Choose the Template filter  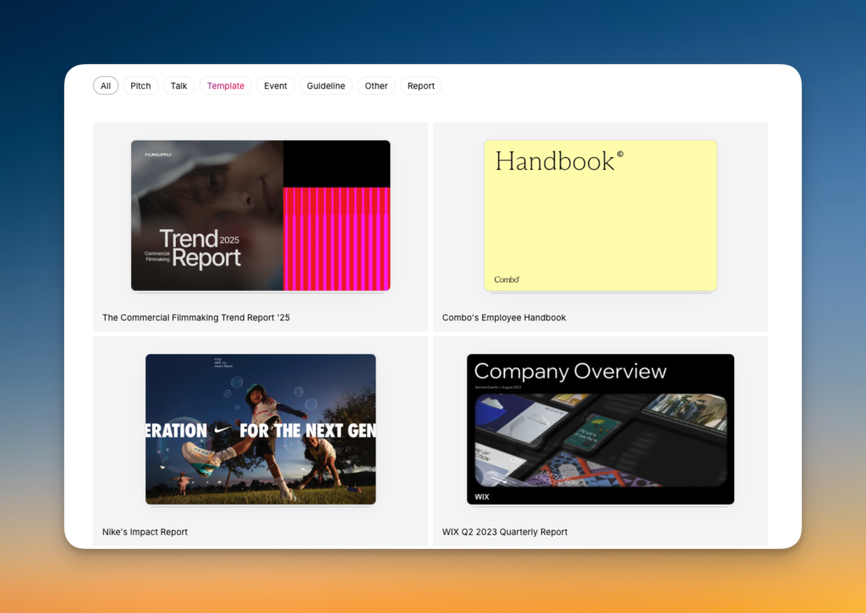point(225,85)
